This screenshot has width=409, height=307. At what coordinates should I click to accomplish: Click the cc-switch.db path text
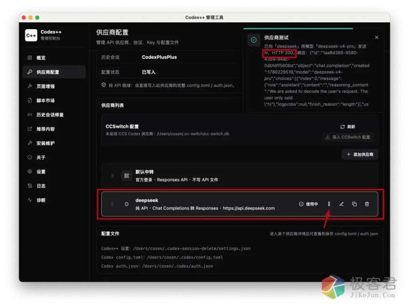click(193, 134)
